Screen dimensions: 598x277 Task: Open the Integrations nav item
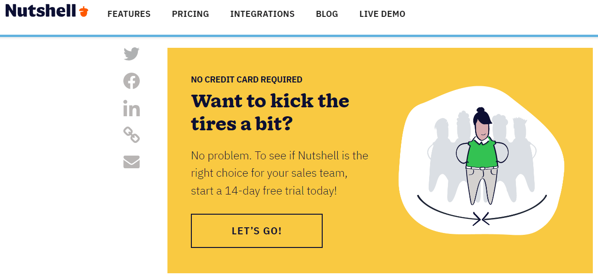coord(262,14)
